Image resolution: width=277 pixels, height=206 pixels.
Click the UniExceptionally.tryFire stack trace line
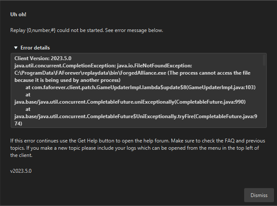tap(136, 116)
